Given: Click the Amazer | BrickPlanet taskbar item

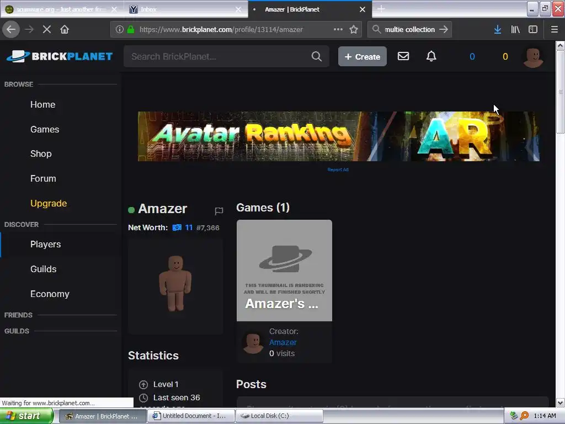Looking at the screenshot, I should tap(102, 416).
